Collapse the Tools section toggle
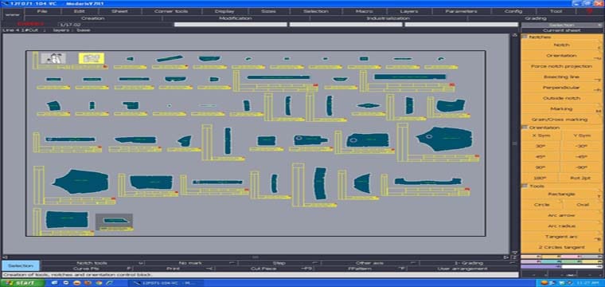The width and height of the screenshot is (605, 287). pos(525,186)
